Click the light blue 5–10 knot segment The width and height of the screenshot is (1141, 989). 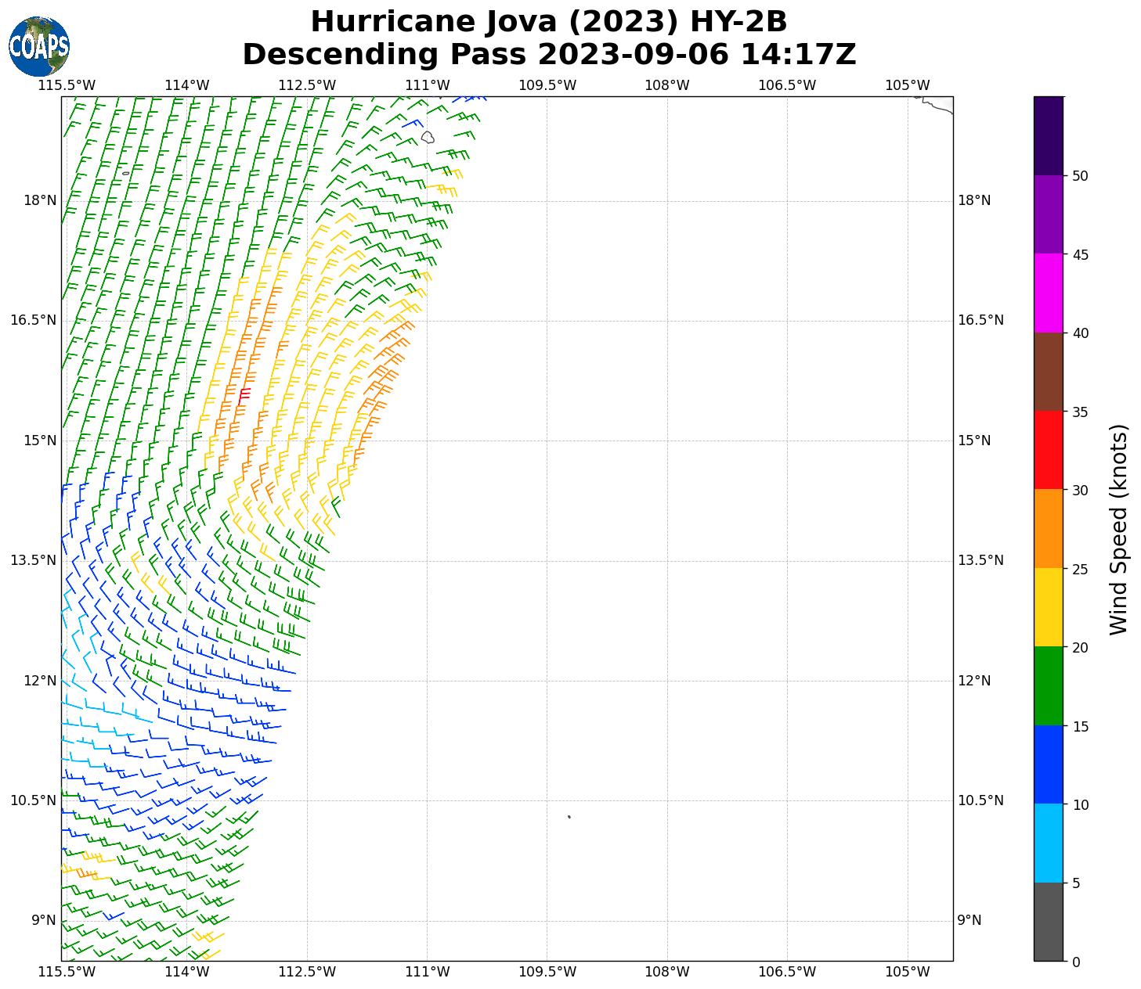click(1048, 843)
